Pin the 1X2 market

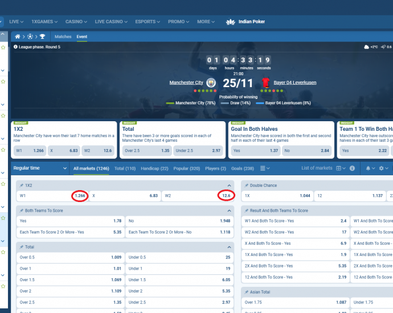[x=22, y=186]
